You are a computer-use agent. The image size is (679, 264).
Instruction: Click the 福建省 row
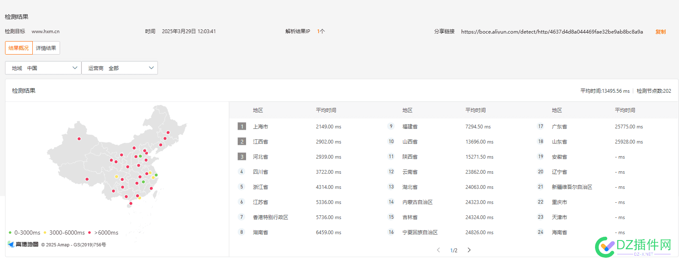coord(454,126)
